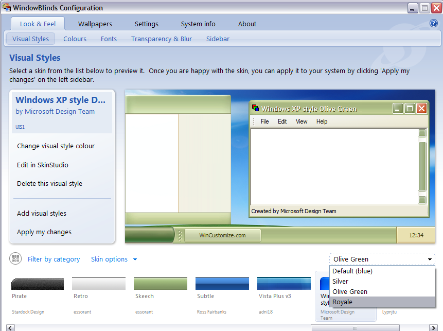Screen dimensions: 443x331
Task: Choose the Skeech skin by essorant
Action: [x=160, y=284]
